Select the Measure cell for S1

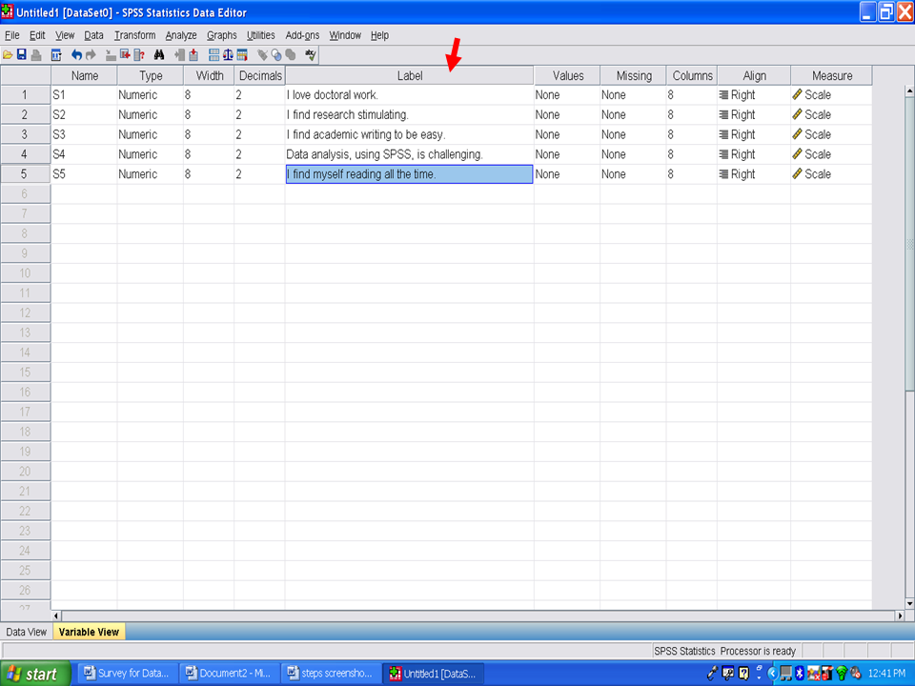pyautogui.click(x=830, y=95)
